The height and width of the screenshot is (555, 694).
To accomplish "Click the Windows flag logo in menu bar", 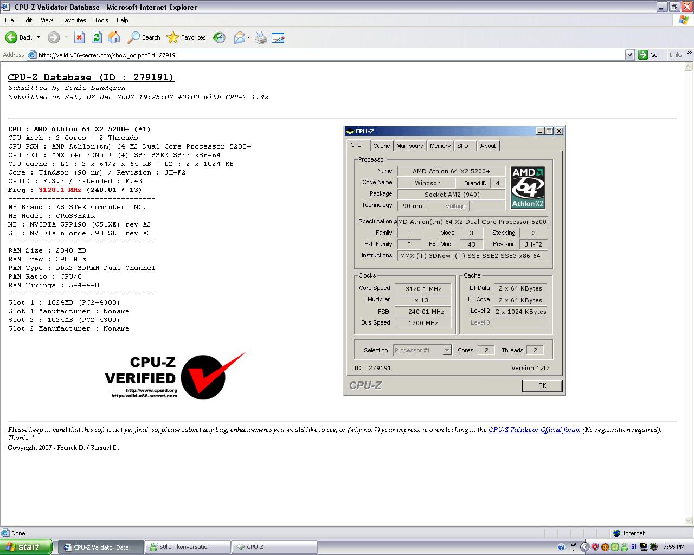I will [x=684, y=20].
